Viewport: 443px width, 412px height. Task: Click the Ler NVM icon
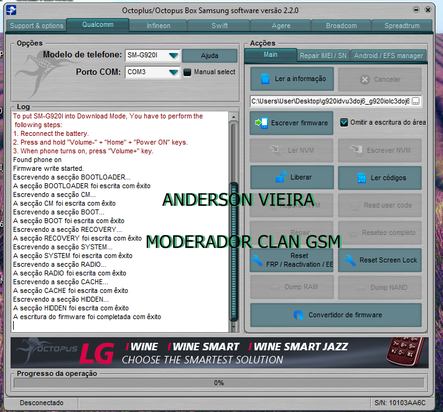[277, 150]
